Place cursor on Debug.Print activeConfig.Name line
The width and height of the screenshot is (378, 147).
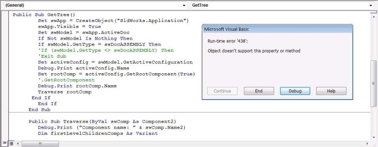pyautogui.click(x=83, y=68)
